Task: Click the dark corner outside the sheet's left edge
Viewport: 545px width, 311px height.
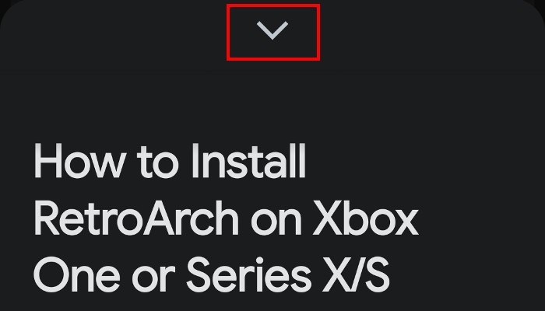Action: [x=3, y=4]
